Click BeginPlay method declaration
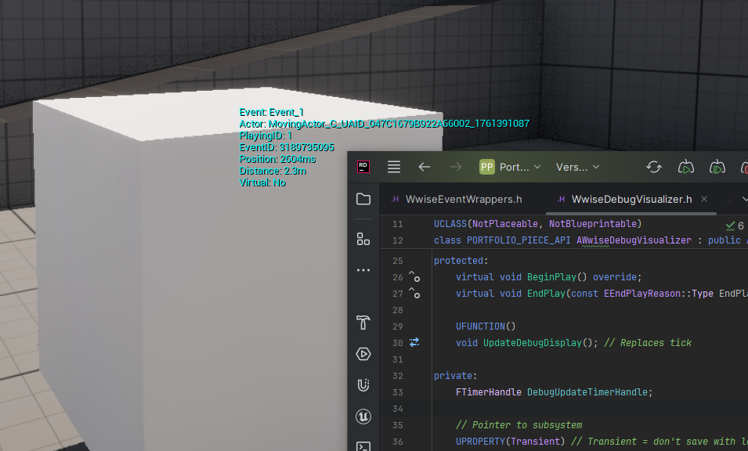 click(551, 277)
